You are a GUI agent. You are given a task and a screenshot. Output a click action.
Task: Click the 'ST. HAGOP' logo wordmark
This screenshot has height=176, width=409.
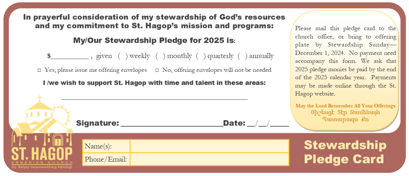click(42, 154)
